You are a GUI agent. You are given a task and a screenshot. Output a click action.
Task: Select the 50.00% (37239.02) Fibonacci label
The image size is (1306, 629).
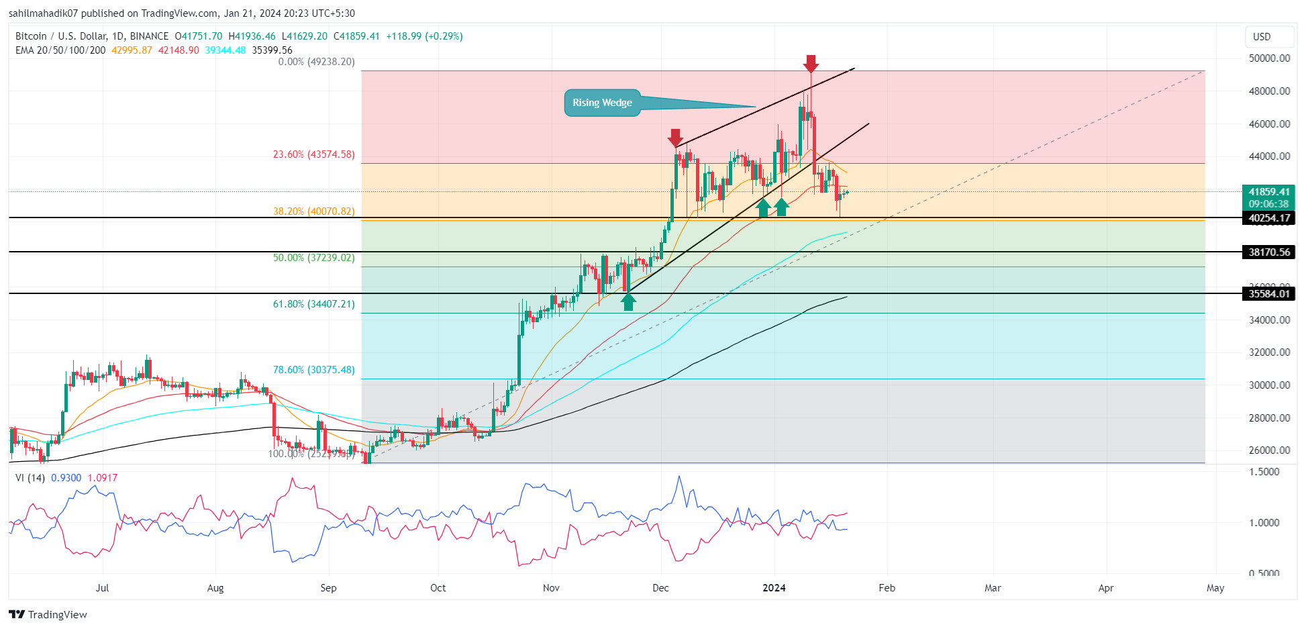point(313,258)
